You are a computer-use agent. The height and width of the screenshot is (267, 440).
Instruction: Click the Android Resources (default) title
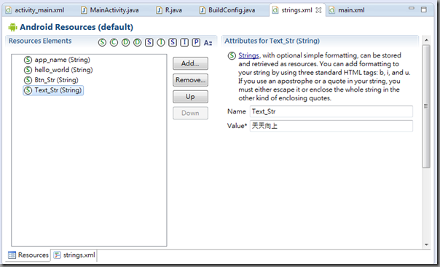76,27
